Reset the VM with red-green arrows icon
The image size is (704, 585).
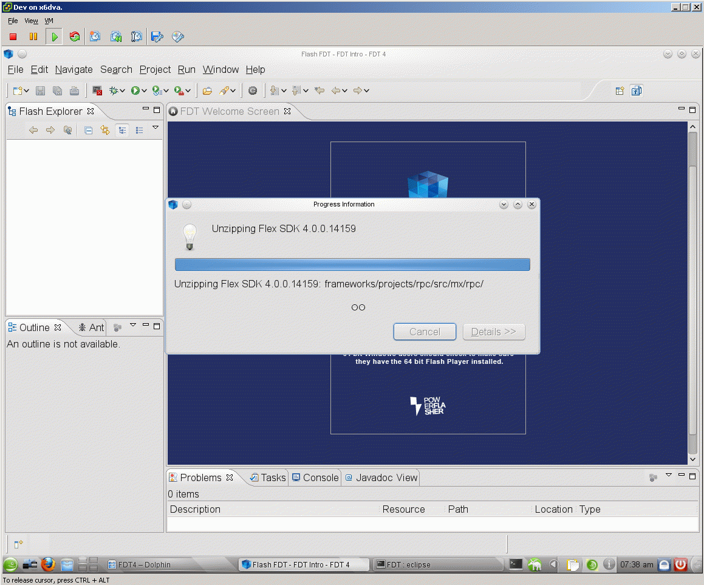coord(75,37)
